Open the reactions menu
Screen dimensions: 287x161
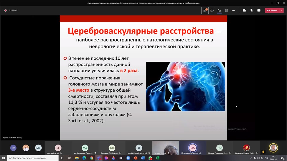coord(219,10)
